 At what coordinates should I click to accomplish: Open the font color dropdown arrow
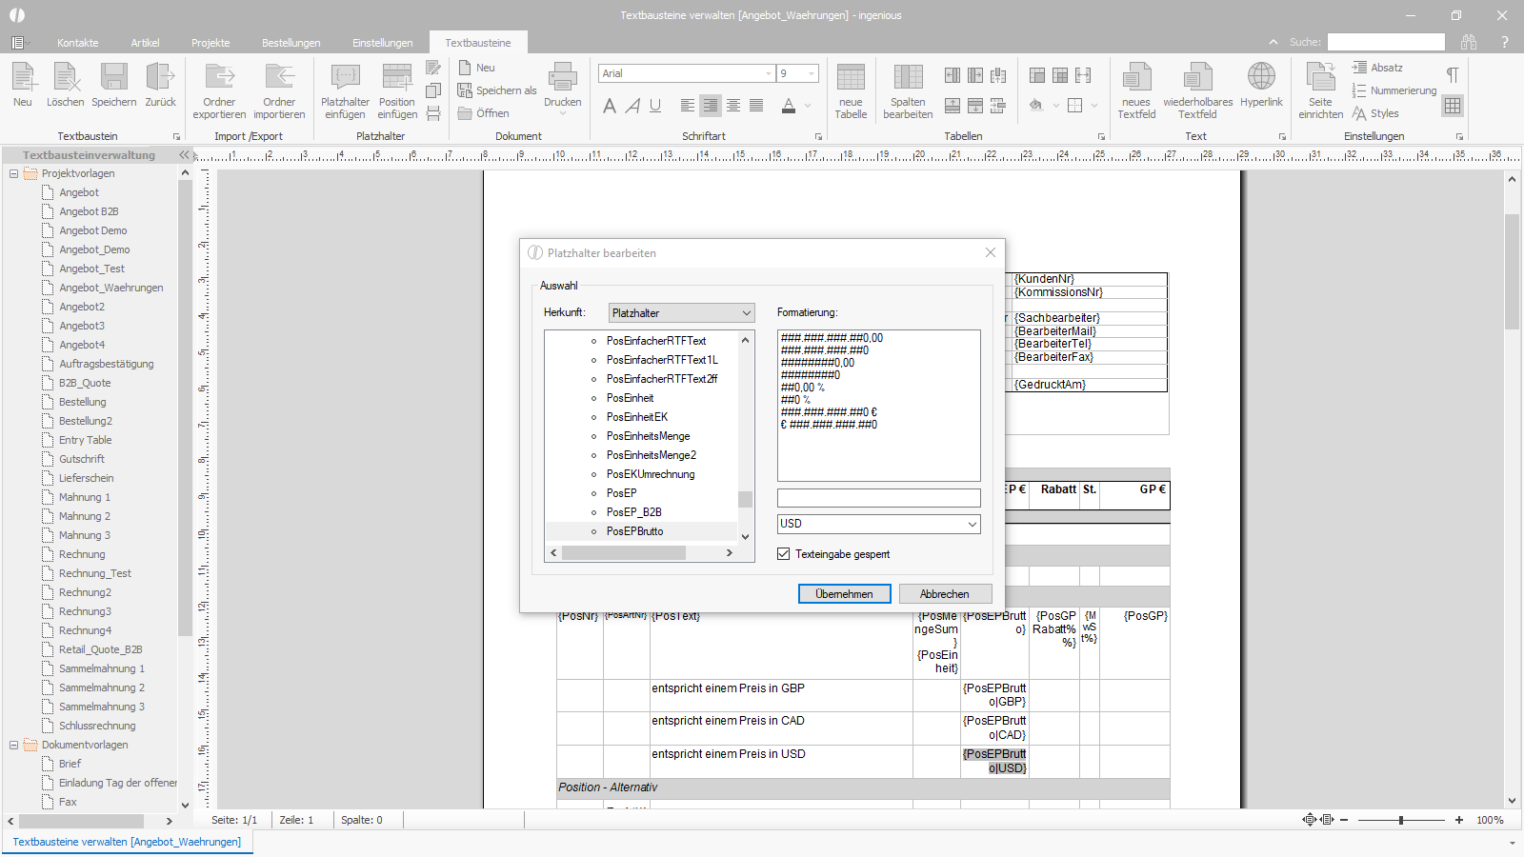coord(808,106)
